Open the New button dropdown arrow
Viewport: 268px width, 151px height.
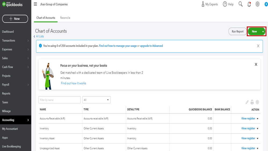point(263,32)
